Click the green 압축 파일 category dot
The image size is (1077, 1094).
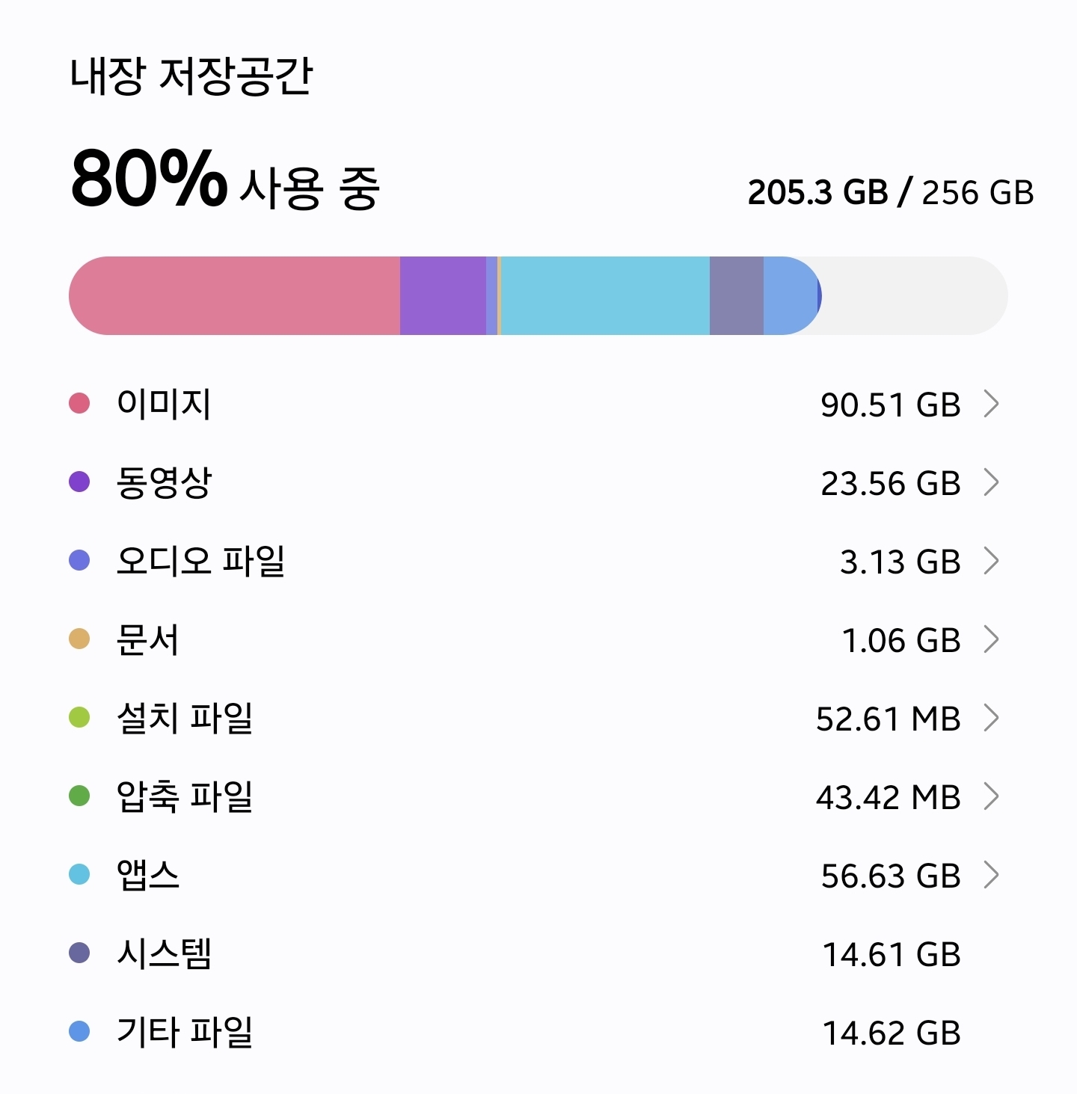pyautogui.click(x=79, y=796)
